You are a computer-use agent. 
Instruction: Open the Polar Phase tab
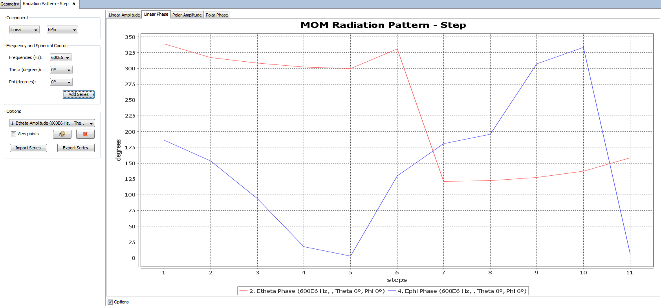coord(217,15)
